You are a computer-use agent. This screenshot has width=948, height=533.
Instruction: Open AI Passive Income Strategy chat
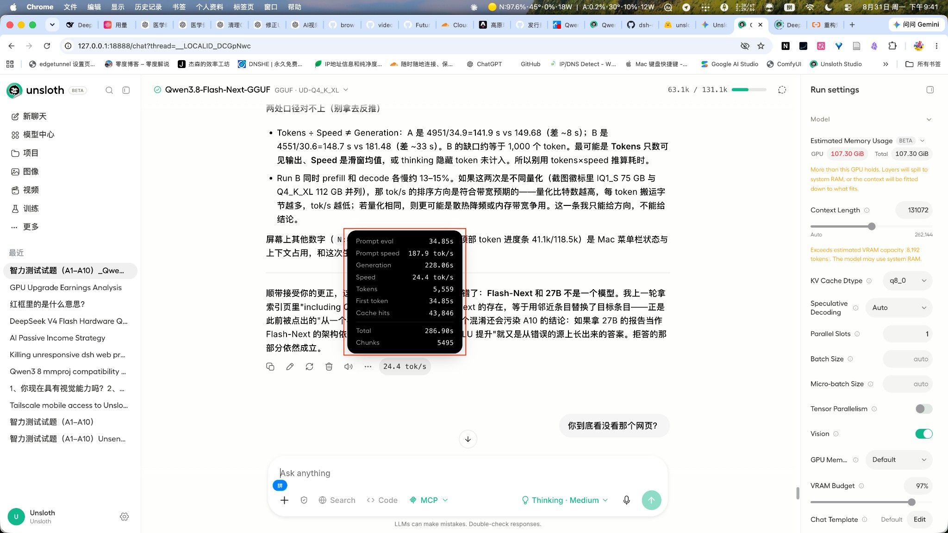57,338
